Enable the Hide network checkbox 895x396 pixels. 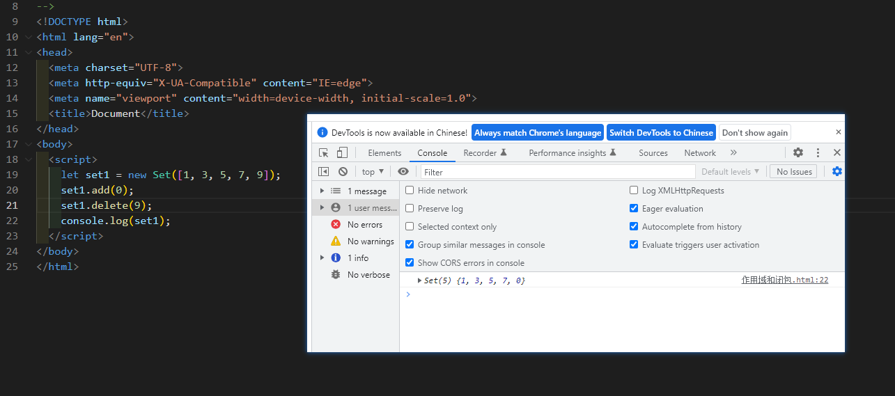(410, 191)
